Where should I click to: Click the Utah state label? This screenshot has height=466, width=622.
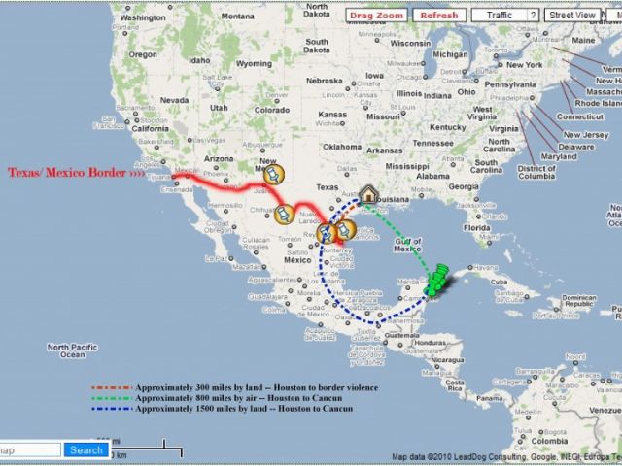[x=219, y=108]
